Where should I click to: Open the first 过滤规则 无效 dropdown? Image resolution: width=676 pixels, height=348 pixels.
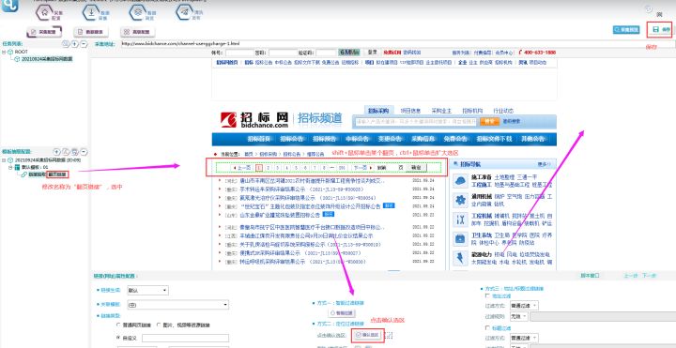[518, 316]
